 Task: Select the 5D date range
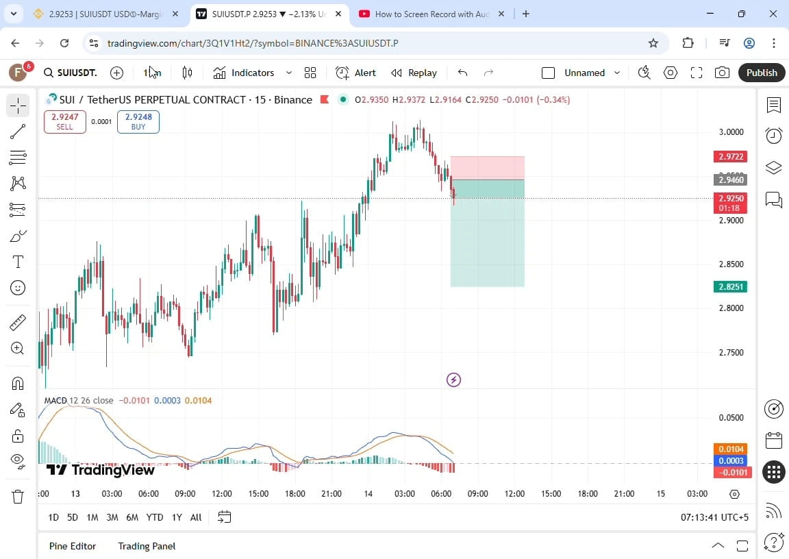[x=73, y=517]
